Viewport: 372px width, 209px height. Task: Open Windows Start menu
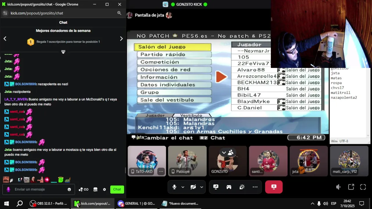click(6, 203)
